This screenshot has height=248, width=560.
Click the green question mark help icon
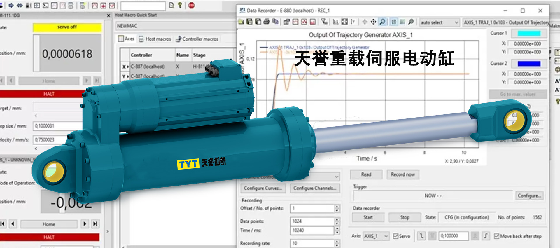click(180, 5)
